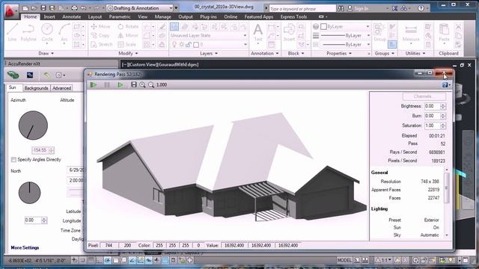
Task: Open the Advanced tab in AccuRender
Action: [61, 88]
